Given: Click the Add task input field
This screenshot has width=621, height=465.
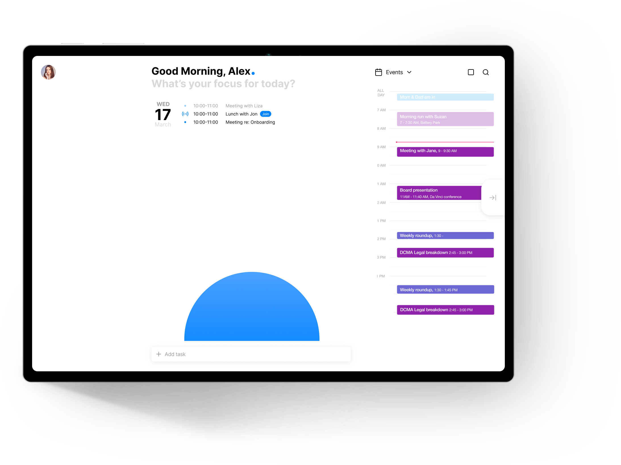Looking at the screenshot, I should click(x=253, y=354).
